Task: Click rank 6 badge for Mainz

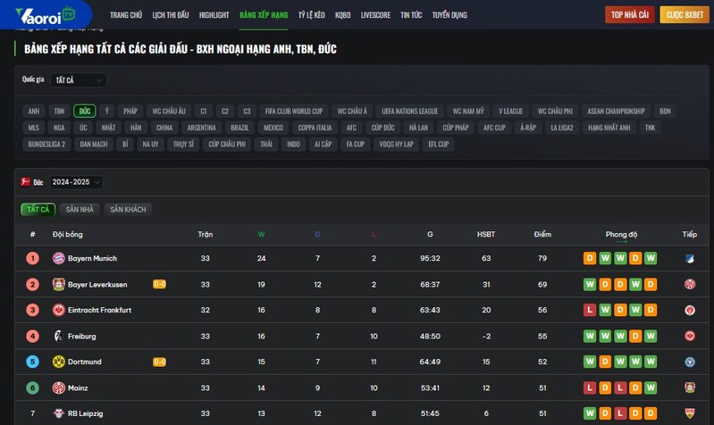Action: click(32, 387)
